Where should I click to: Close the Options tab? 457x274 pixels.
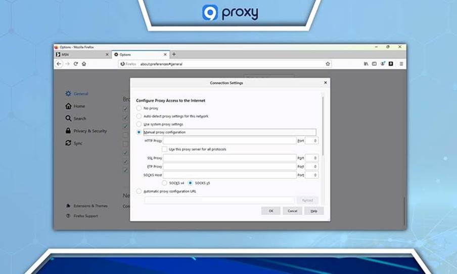(x=165, y=55)
